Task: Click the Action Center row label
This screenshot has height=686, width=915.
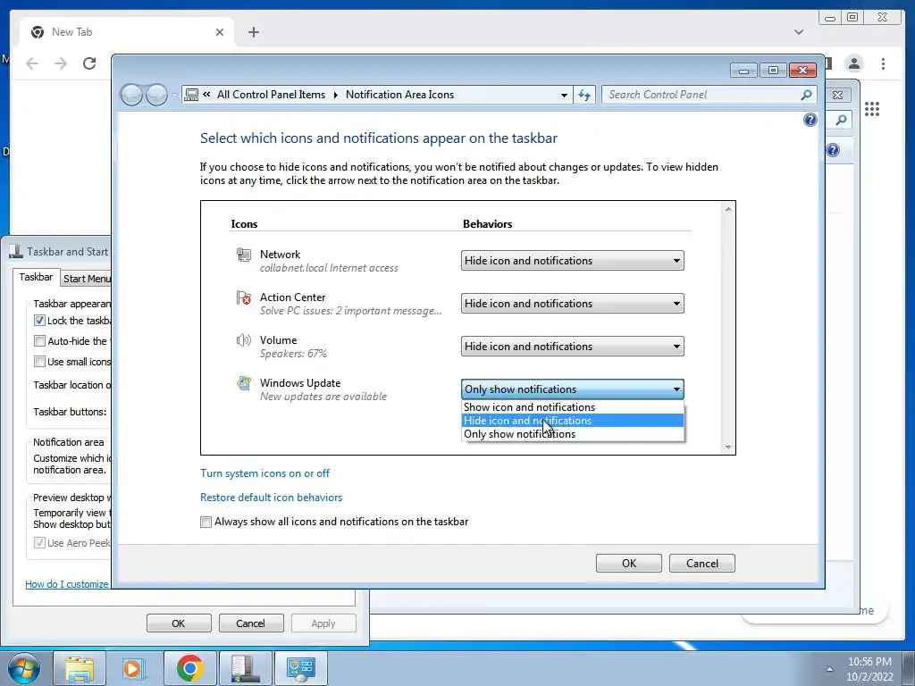Action: pos(292,297)
